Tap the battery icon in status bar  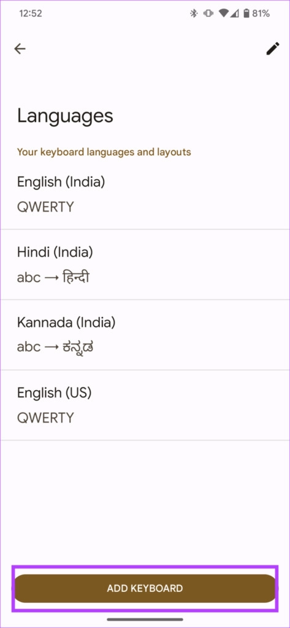(246, 13)
